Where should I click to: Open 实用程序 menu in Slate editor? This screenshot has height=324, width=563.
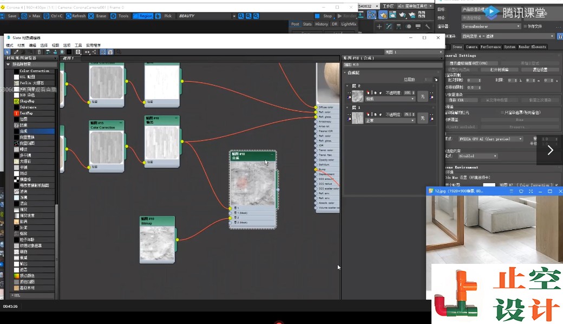point(93,46)
